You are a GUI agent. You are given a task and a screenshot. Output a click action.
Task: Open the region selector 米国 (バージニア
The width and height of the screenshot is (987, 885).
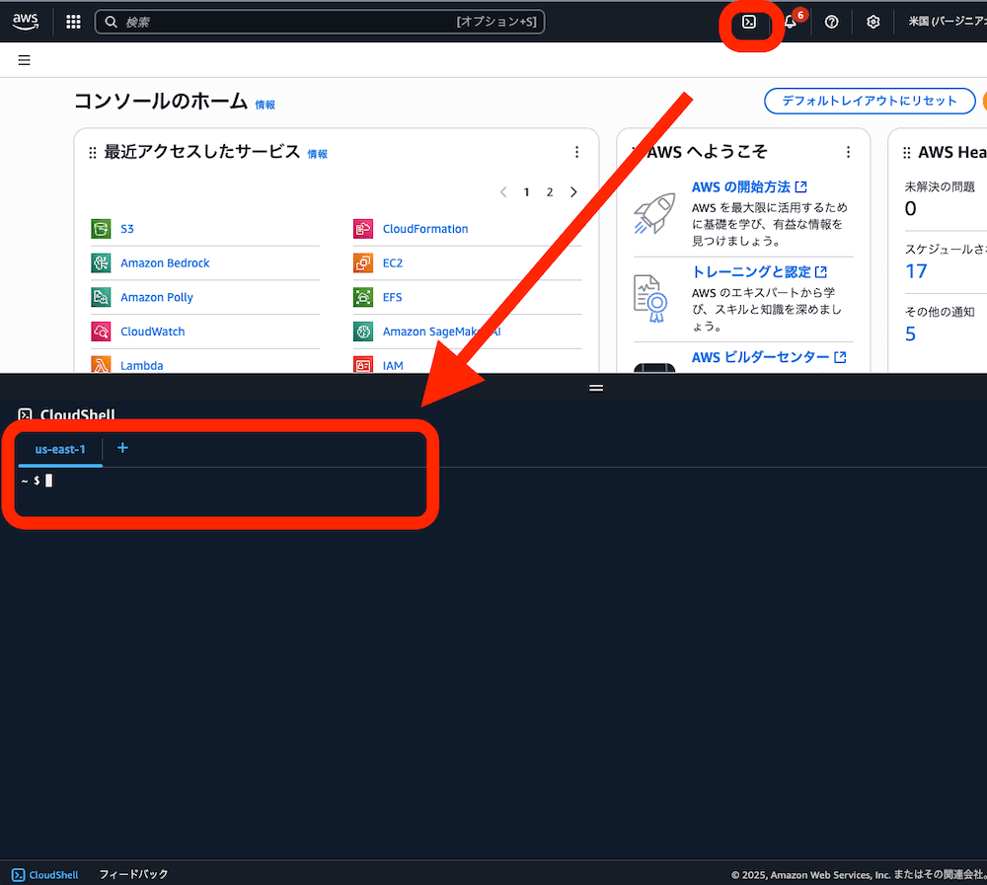pyautogui.click(x=947, y=22)
